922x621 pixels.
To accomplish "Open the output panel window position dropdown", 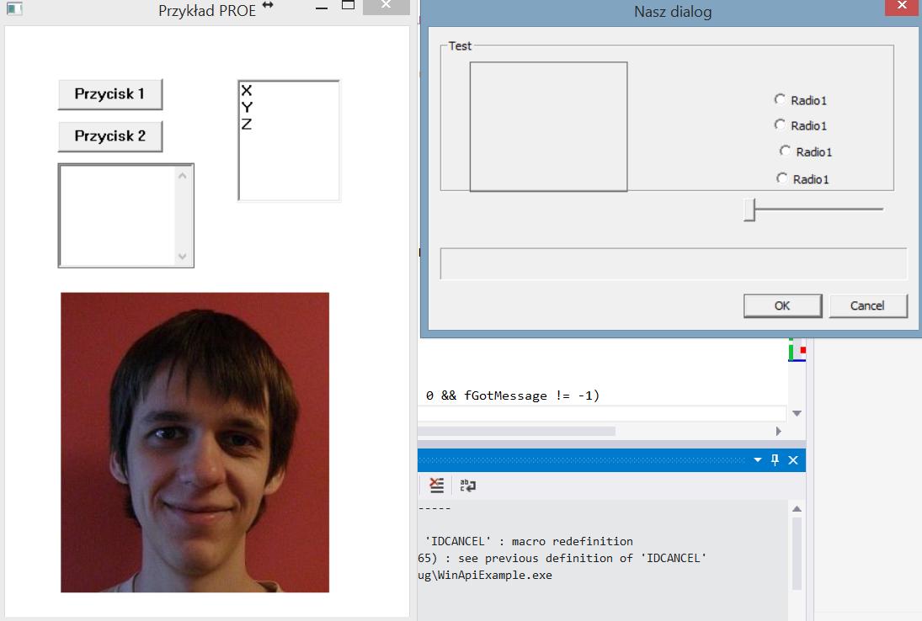I will [x=757, y=460].
